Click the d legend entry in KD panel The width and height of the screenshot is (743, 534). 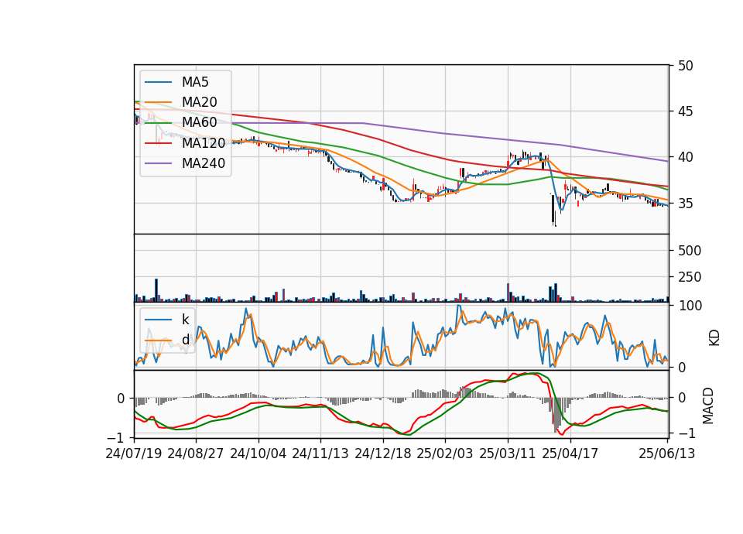185,340
